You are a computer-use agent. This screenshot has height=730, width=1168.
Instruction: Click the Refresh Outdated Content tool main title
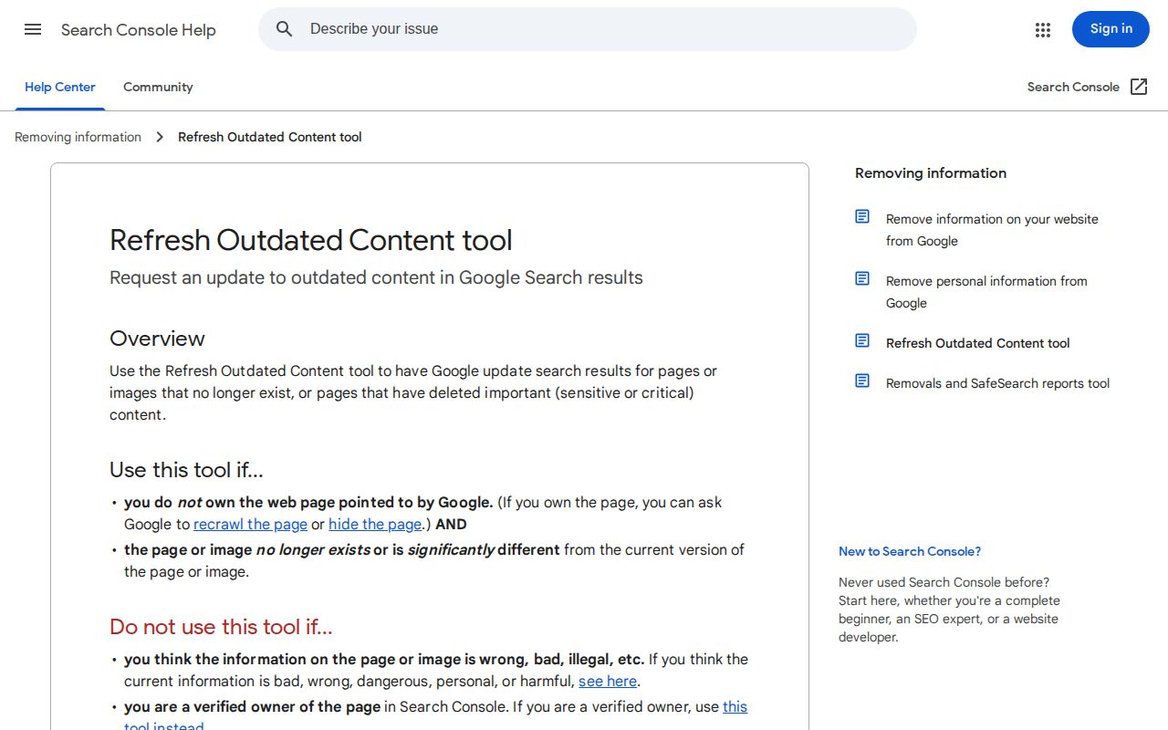pos(310,240)
